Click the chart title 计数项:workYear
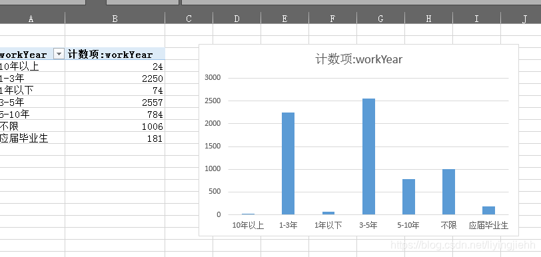Image resolution: width=541 pixels, height=257 pixels. tap(359, 59)
